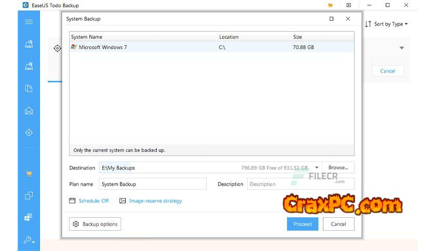Click the Proceed button
The height and width of the screenshot is (251, 434).
303,224
